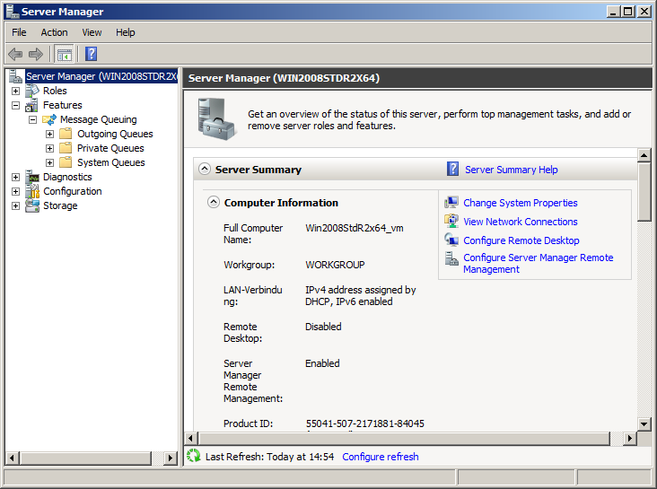657x489 pixels.
Task: Click the Configuration node icon
Action: 32,191
